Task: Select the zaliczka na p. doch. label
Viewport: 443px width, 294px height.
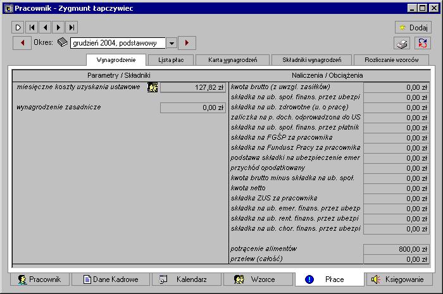Action: click(296, 118)
